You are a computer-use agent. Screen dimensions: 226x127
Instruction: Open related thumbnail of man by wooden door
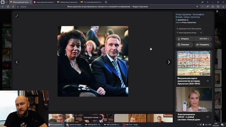[130, 118]
